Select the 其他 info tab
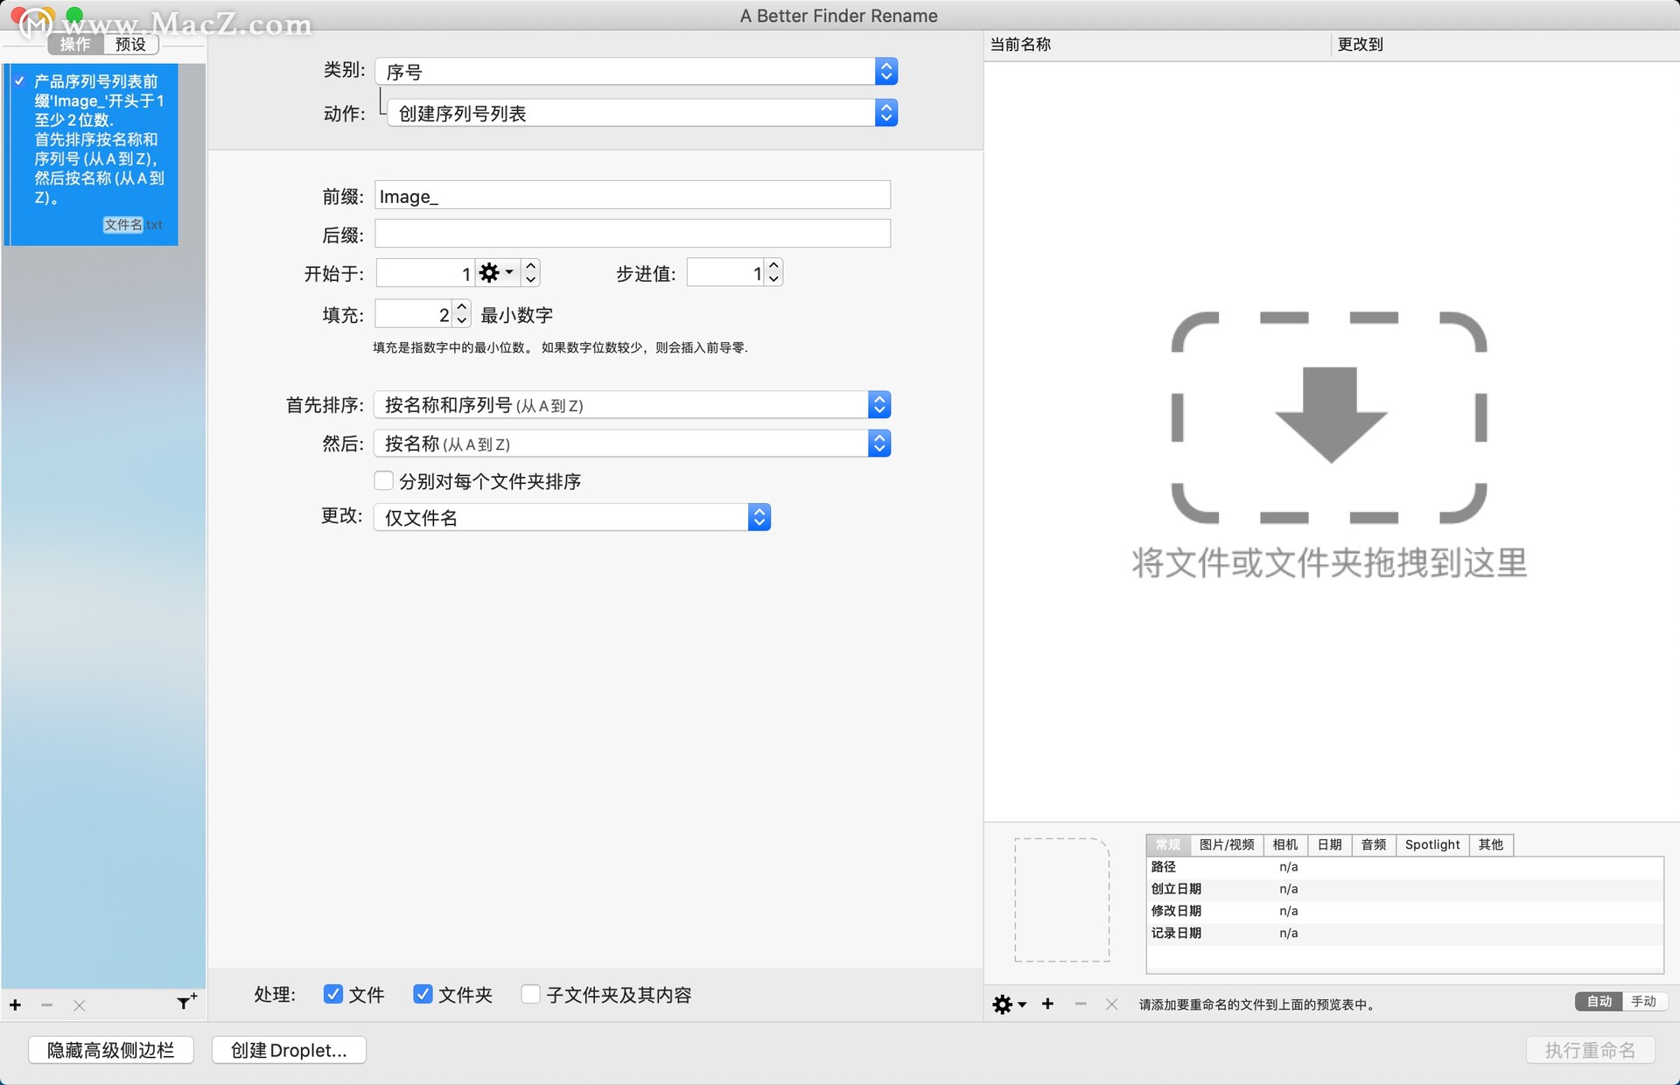Image resolution: width=1680 pixels, height=1085 pixels. 1491,844
